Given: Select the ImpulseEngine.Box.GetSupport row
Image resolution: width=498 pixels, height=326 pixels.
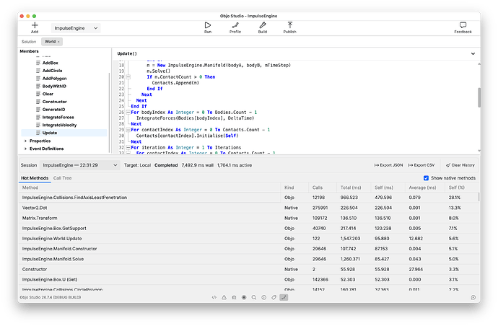Looking at the screenshot, I should pyautogui.click(x=248, y=228).
